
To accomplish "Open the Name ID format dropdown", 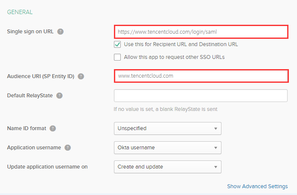I will (x=167, y=128).
